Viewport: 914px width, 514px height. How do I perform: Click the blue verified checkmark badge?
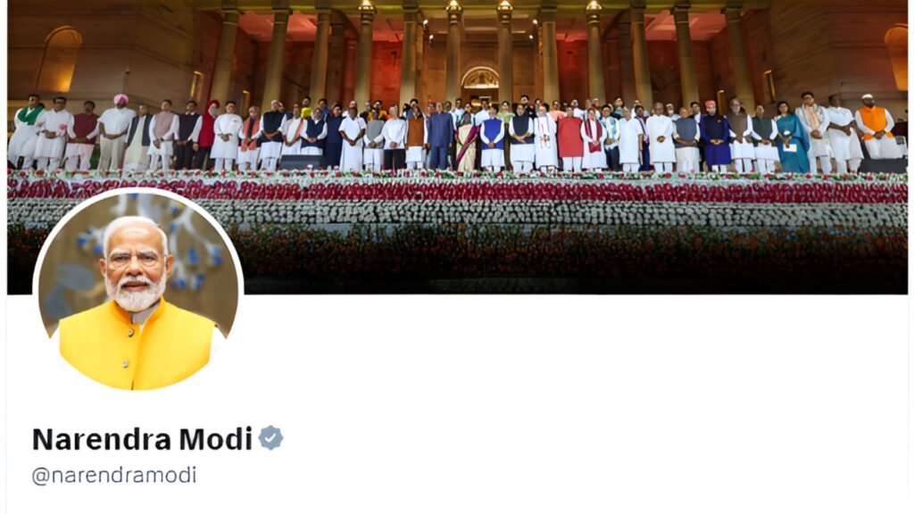coord(270,437)
